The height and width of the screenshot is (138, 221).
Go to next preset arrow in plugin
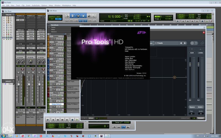pos(185,43)
